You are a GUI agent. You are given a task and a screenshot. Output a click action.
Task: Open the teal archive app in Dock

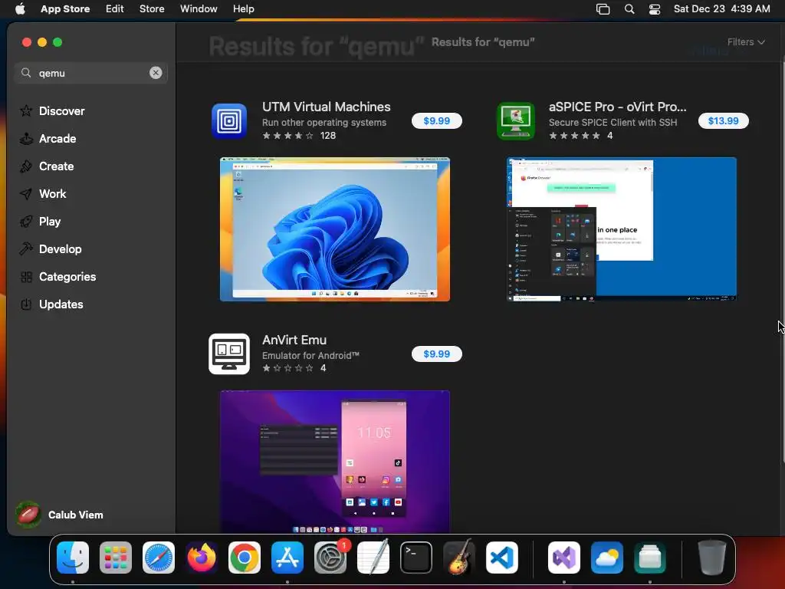[x=650, y=558]
